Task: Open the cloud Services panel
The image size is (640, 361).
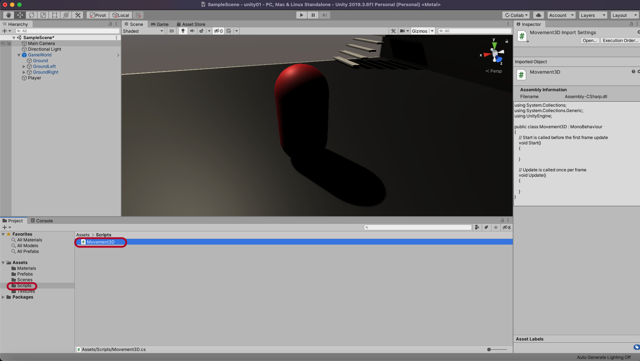Action: click(x=539, y=15)
